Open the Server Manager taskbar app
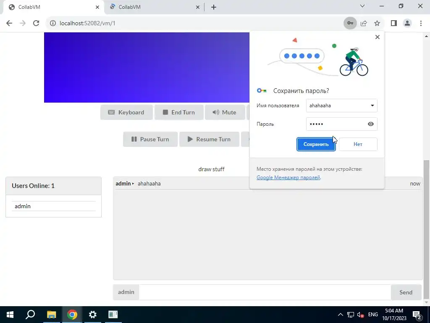 [113, 315]
